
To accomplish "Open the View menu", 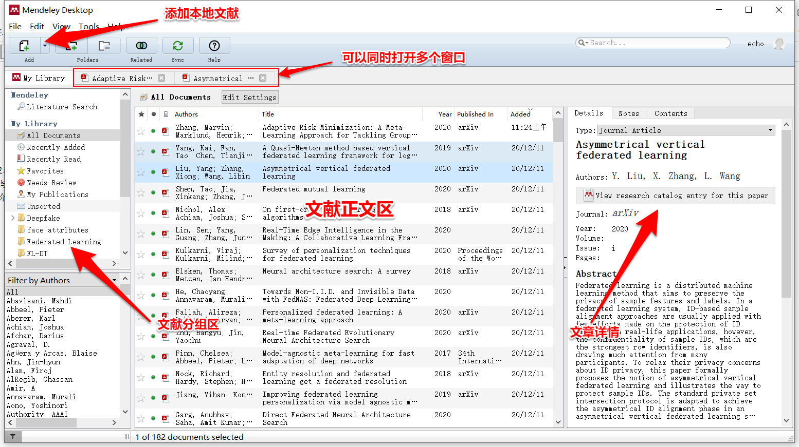I will pos(61,27).
